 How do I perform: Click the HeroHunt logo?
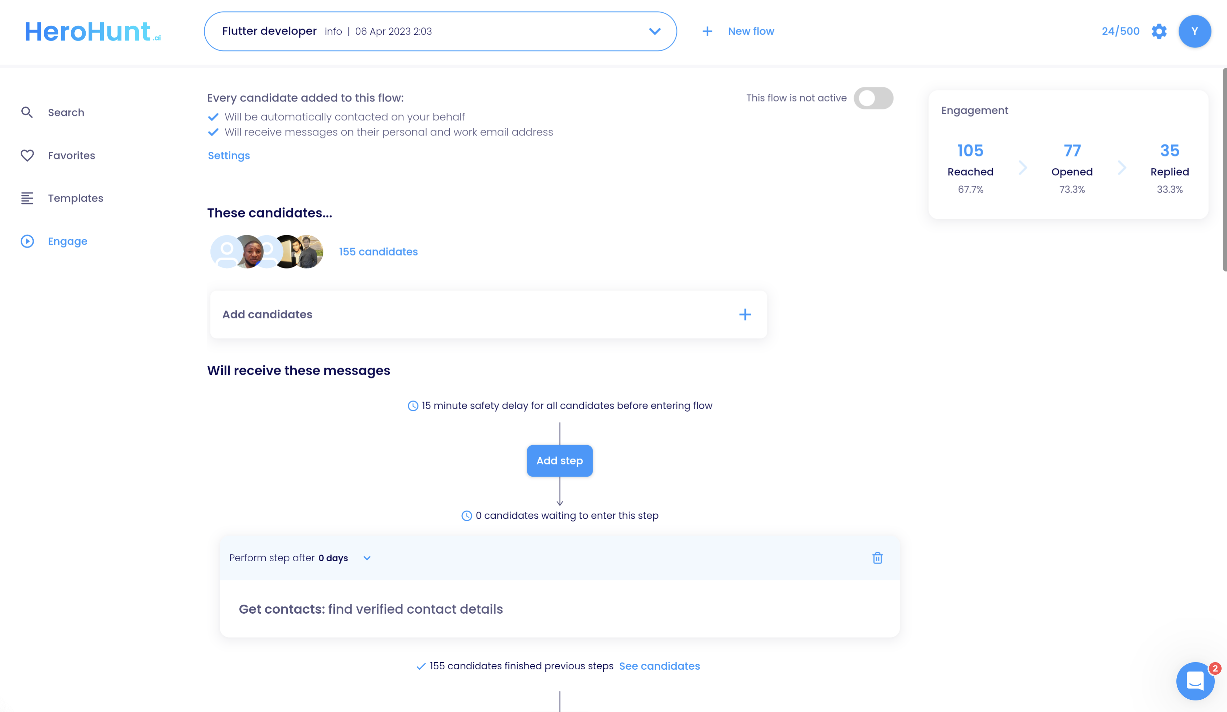(x=93, y=31)
